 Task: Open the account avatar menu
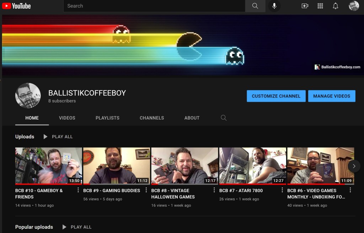(354, 6)
